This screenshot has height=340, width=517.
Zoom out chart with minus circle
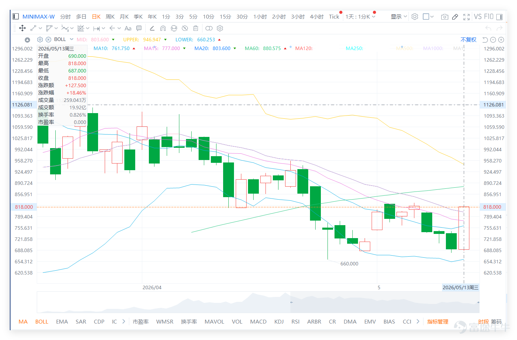point(493,40)
